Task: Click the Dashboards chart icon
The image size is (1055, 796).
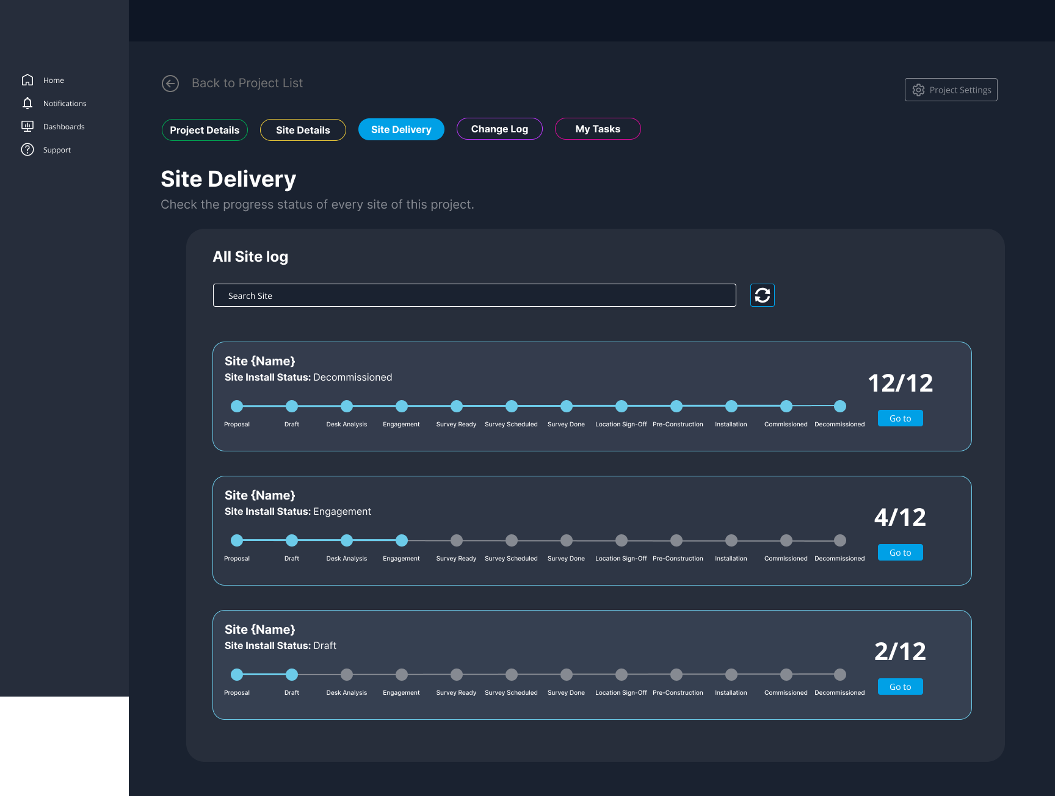Action: point(27,126)
